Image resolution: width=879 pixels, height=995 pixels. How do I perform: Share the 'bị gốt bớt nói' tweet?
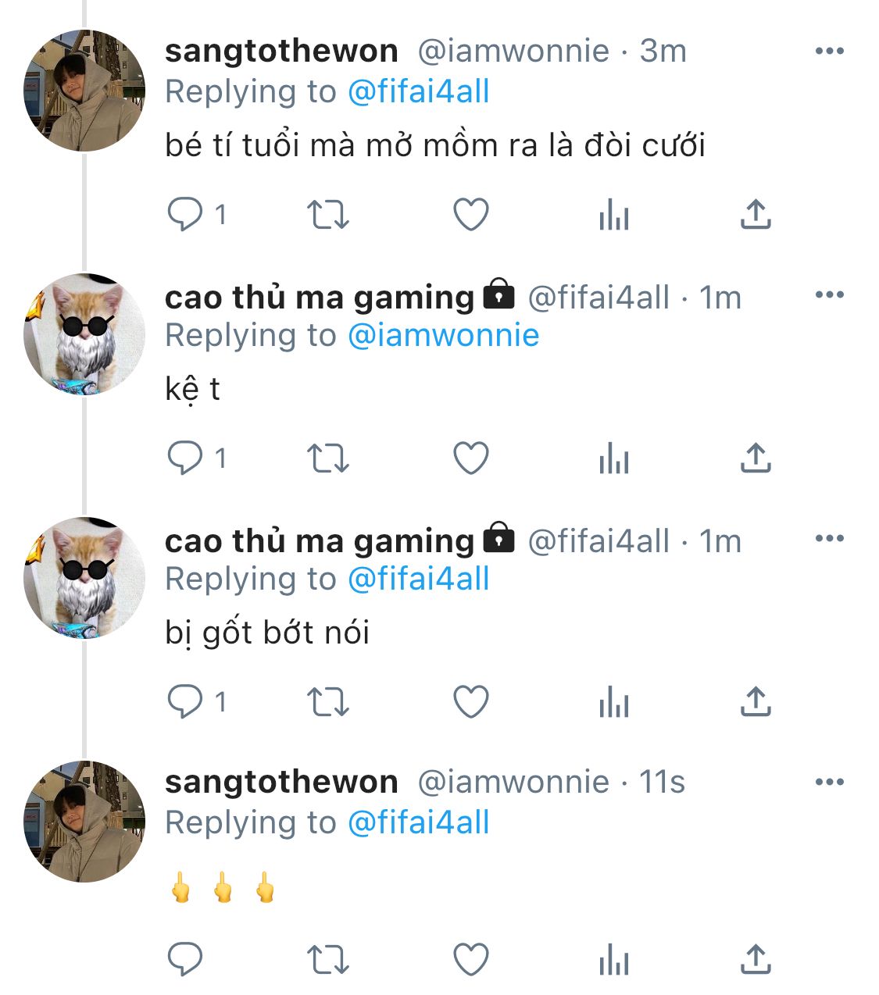(x=755, y=701)
